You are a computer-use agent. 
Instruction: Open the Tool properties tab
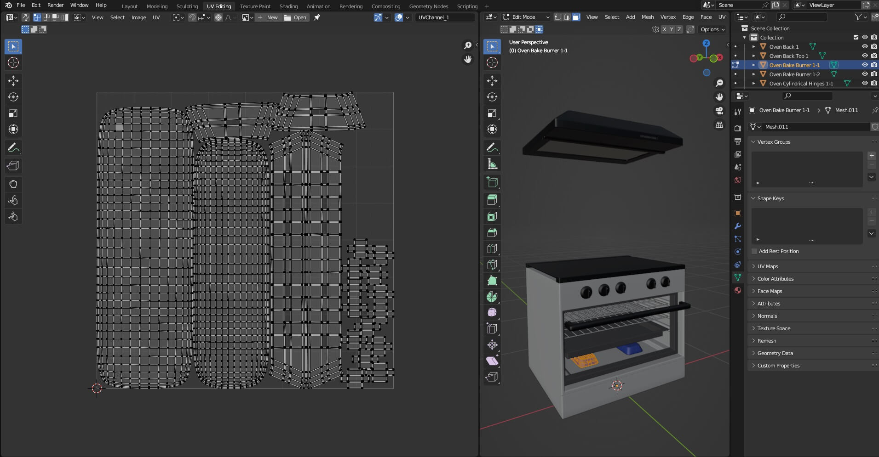pyautogui.click(x=738, y=112)
